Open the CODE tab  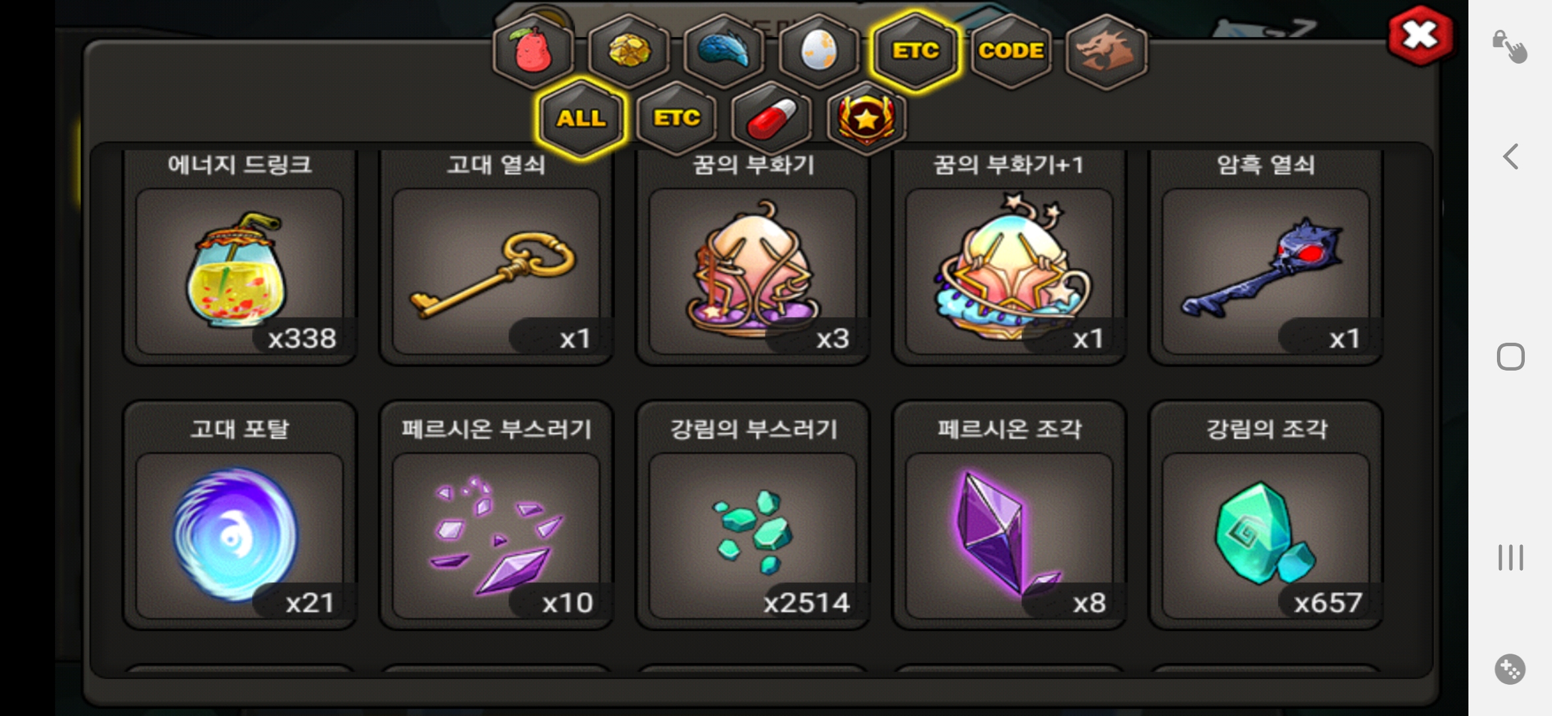point(1011,51)
